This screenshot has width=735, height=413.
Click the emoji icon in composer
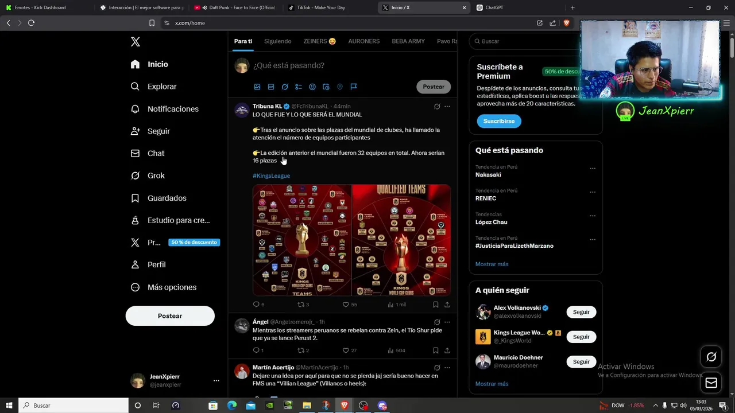tap(312, 87)
